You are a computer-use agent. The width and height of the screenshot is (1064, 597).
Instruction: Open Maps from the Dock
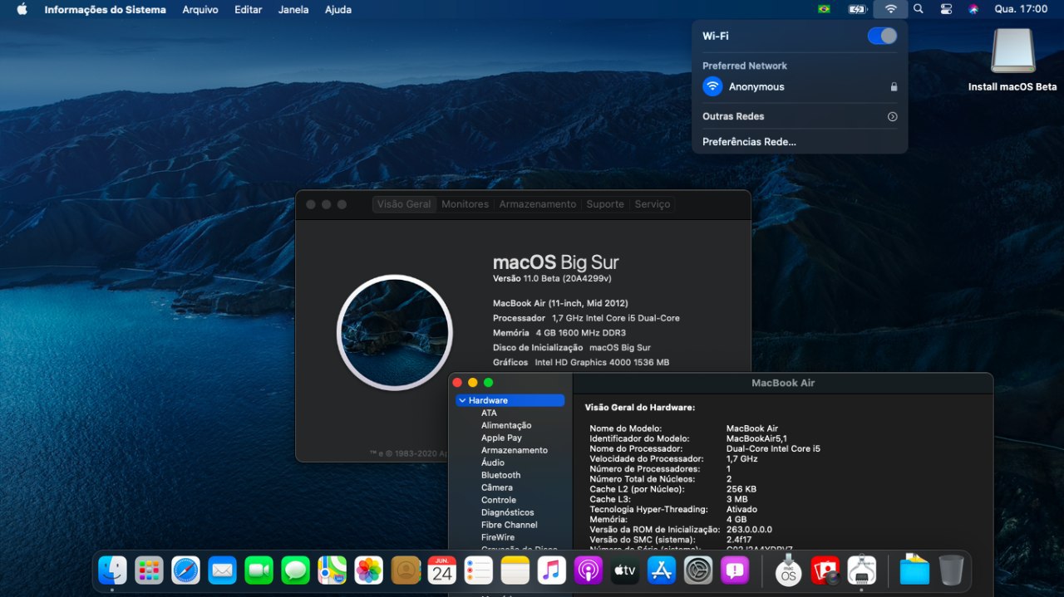[332, 570]
